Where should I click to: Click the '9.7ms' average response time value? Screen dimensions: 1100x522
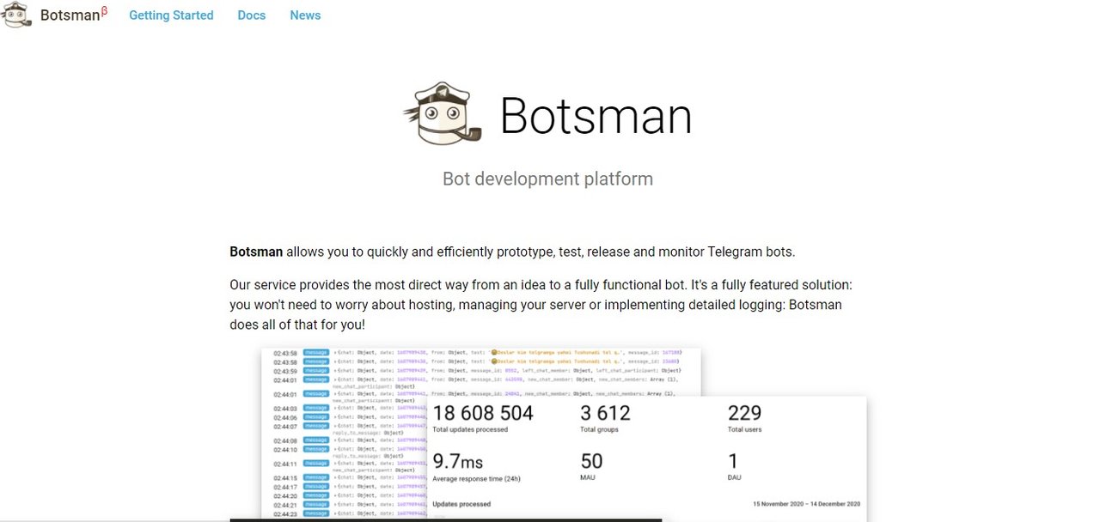click(x=457, y=461)
